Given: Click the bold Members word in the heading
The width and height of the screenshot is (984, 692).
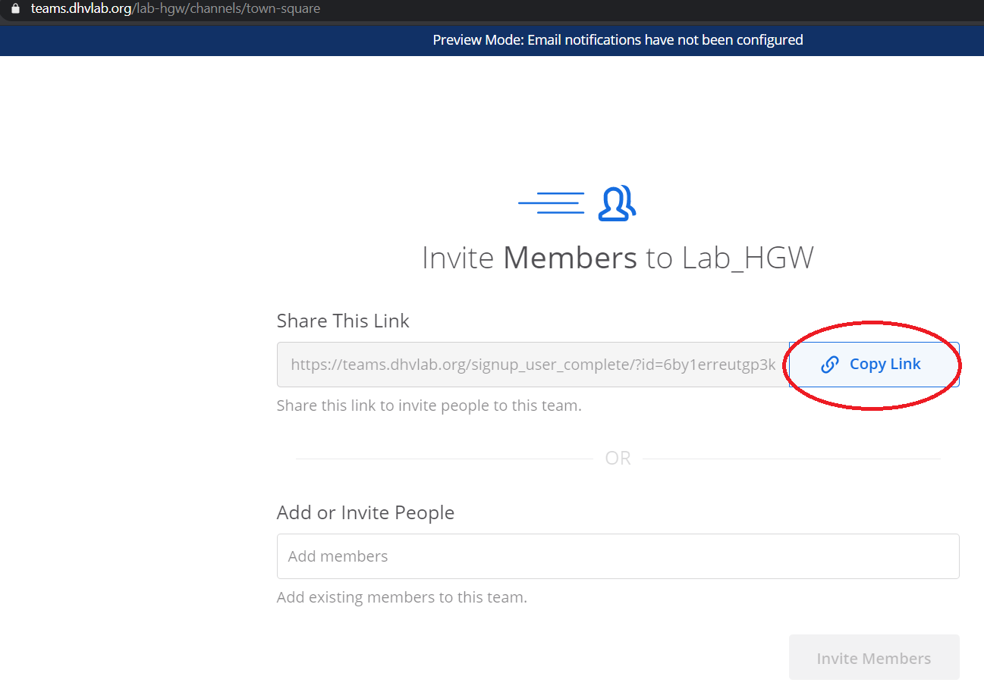Looking at the screenshot, I should tap(570, 258).
